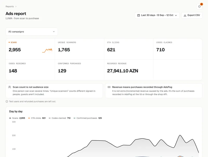This screenshot has width=208, height=157.
Task: Click the Scans sparkline chart
Action: pyautogui.click(x=47, y=50)
